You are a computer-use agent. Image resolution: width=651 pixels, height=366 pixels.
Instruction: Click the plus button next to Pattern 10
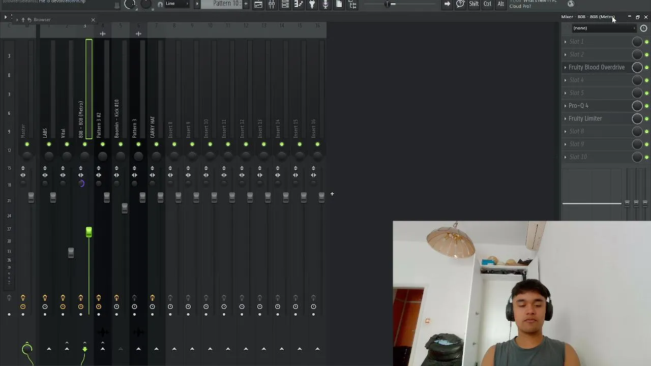246,4
